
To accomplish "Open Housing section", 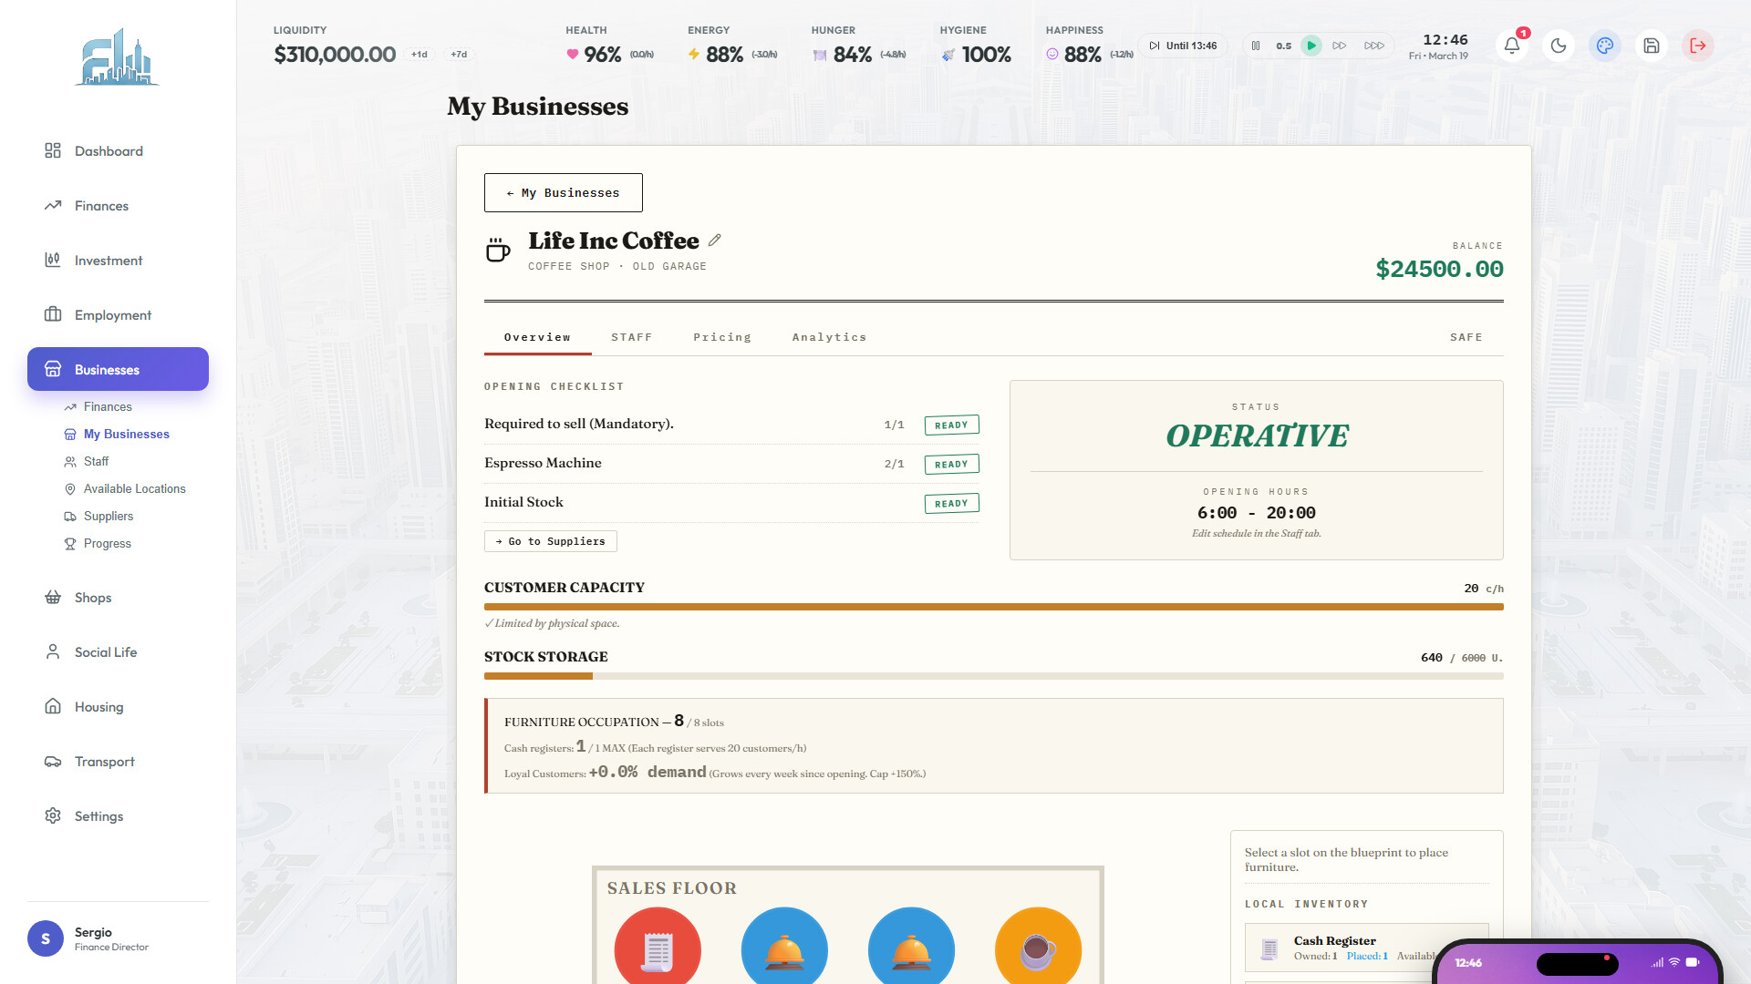I will coord(118,706).
